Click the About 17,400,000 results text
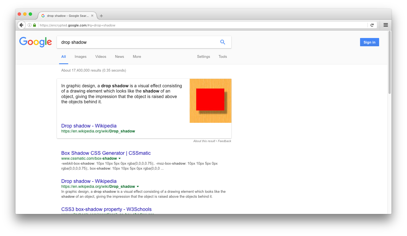 tap(94, 70)
